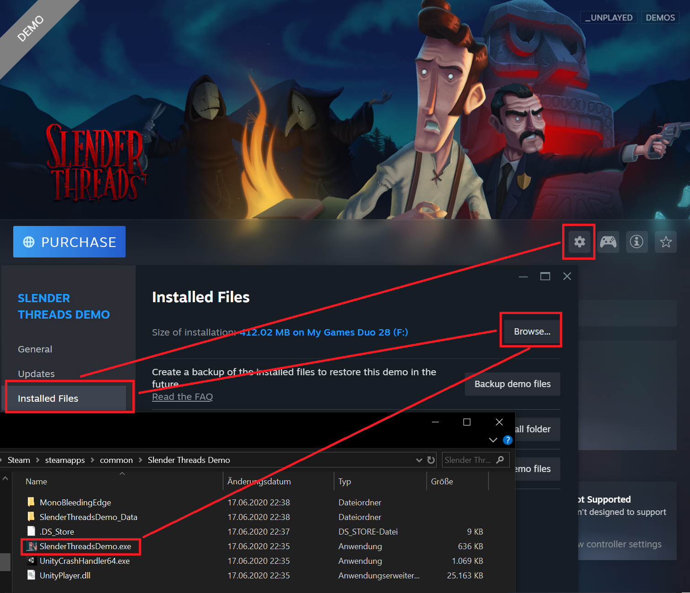
Task: Select the UnityPlayer.dll file
Action: click(x=65, y=576)
